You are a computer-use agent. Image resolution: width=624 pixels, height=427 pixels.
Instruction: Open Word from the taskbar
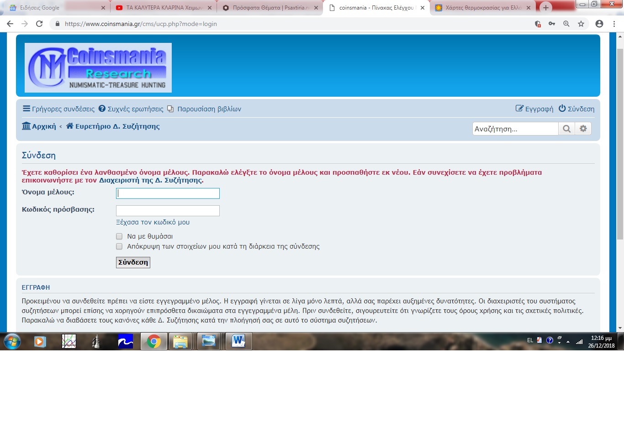point(238,341)
